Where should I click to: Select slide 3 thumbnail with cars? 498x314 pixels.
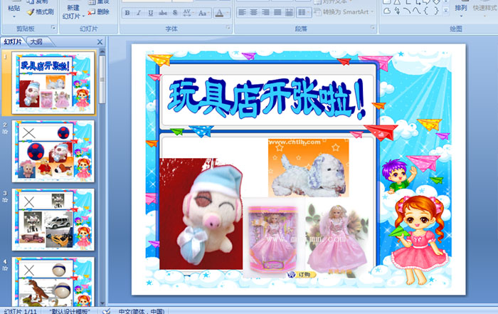click(53, 219)
